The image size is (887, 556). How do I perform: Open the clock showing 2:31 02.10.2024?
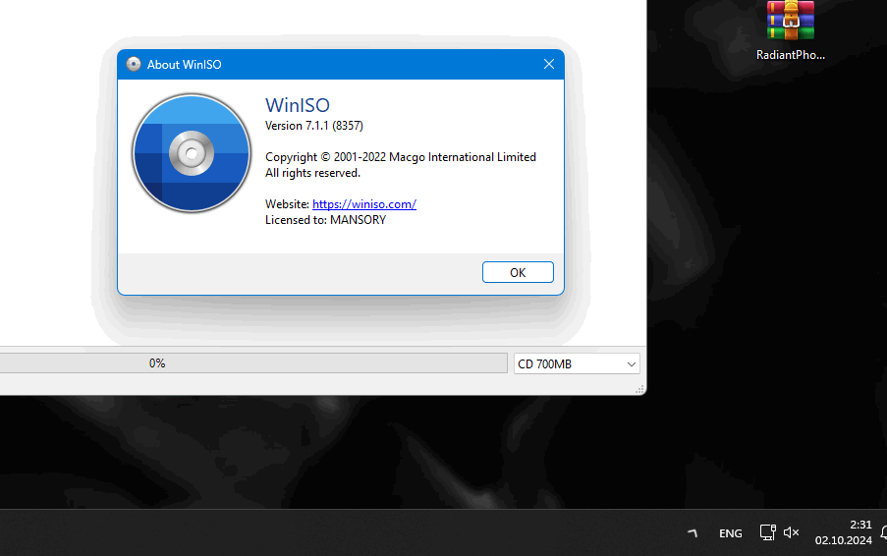(844, 532)
